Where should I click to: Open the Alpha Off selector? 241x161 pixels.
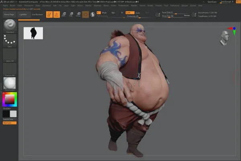[10, 55]
